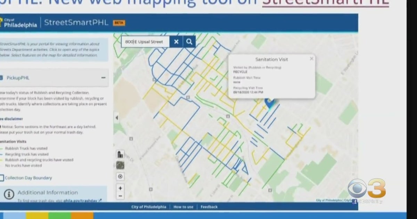Click in the 800 E Upsal Street search field
The height and width of the screenshot is (219, 417).
click(x=145, y=42)
